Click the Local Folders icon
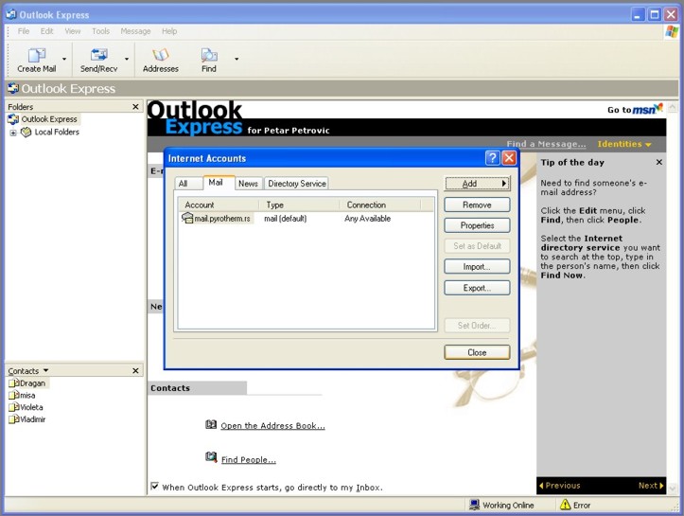Screen dimensions: 684x516 click(26, 132)
